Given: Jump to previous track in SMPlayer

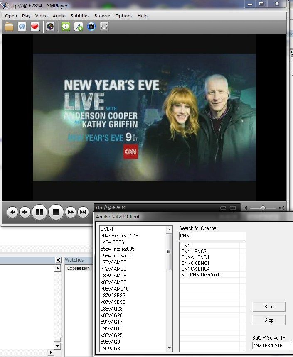Looking at the screenshot, I should click(12, 212).
